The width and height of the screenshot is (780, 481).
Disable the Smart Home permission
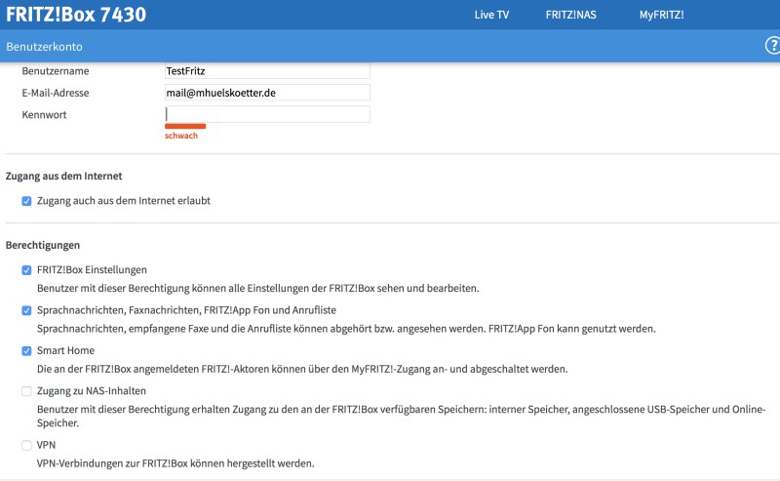26,351
